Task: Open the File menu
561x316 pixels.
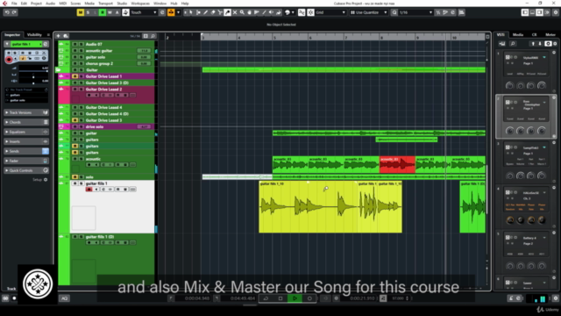Action: pos(14,4)
